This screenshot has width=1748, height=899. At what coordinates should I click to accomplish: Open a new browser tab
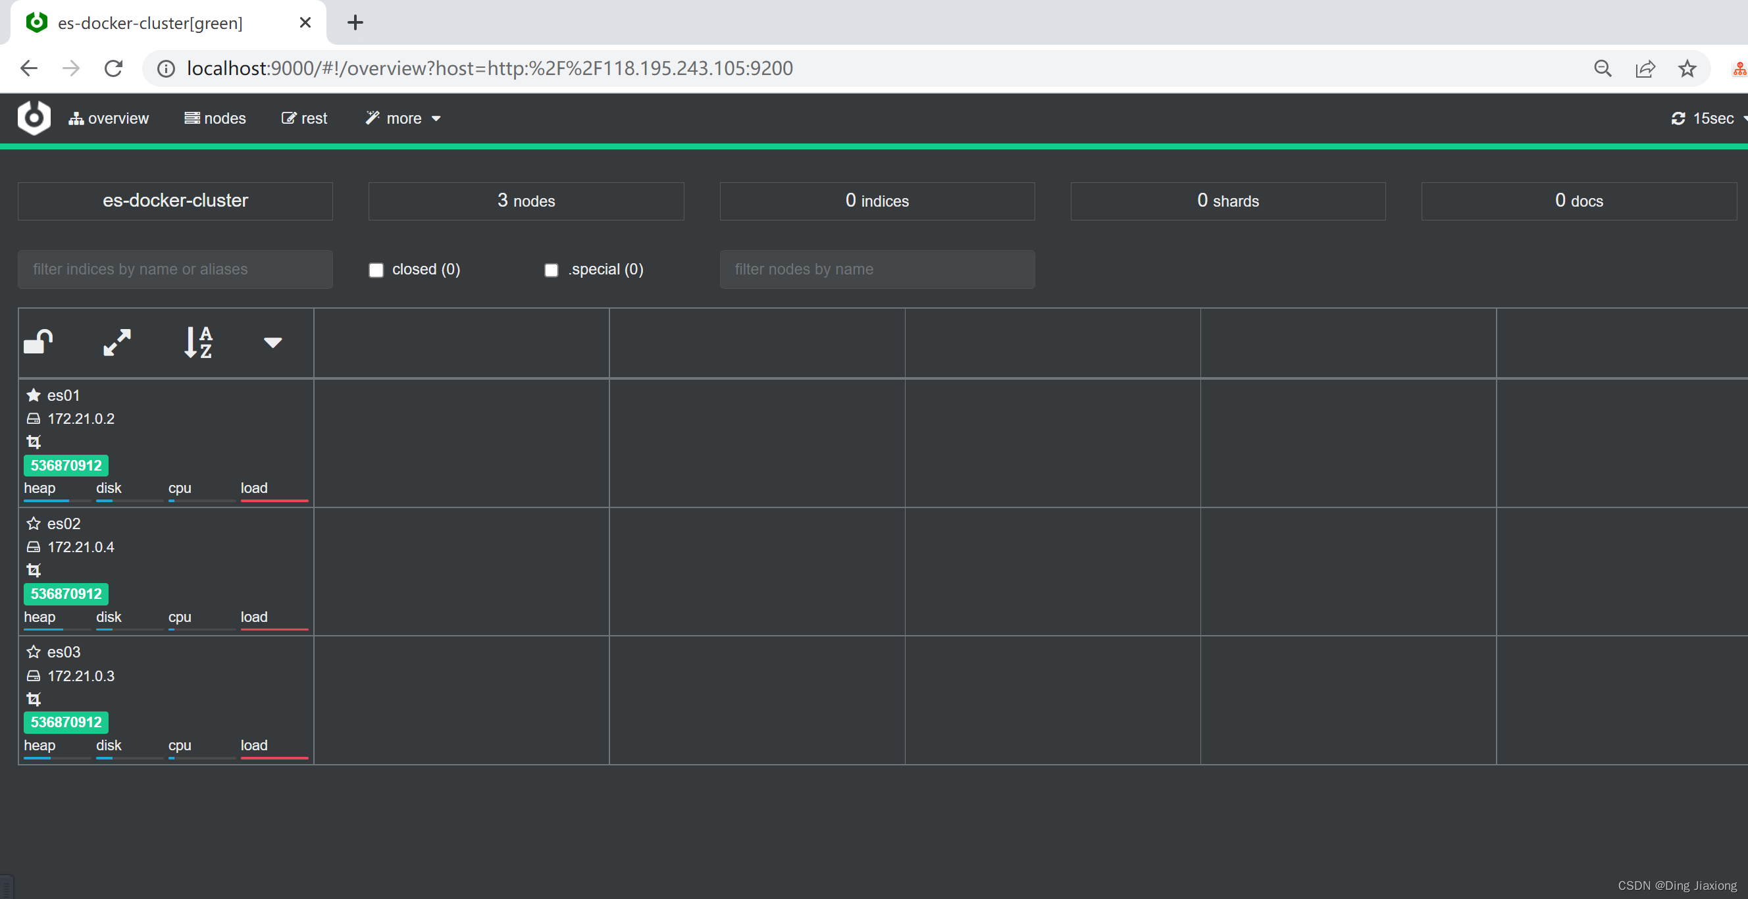pyautogui.click(x=355, y=22)
